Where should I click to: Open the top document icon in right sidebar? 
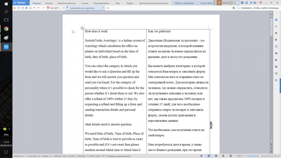click(276, 20)
